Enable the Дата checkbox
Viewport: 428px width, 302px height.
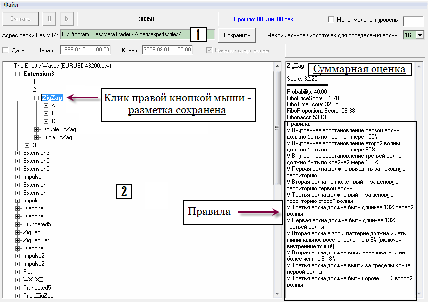[x=5, y=50]
